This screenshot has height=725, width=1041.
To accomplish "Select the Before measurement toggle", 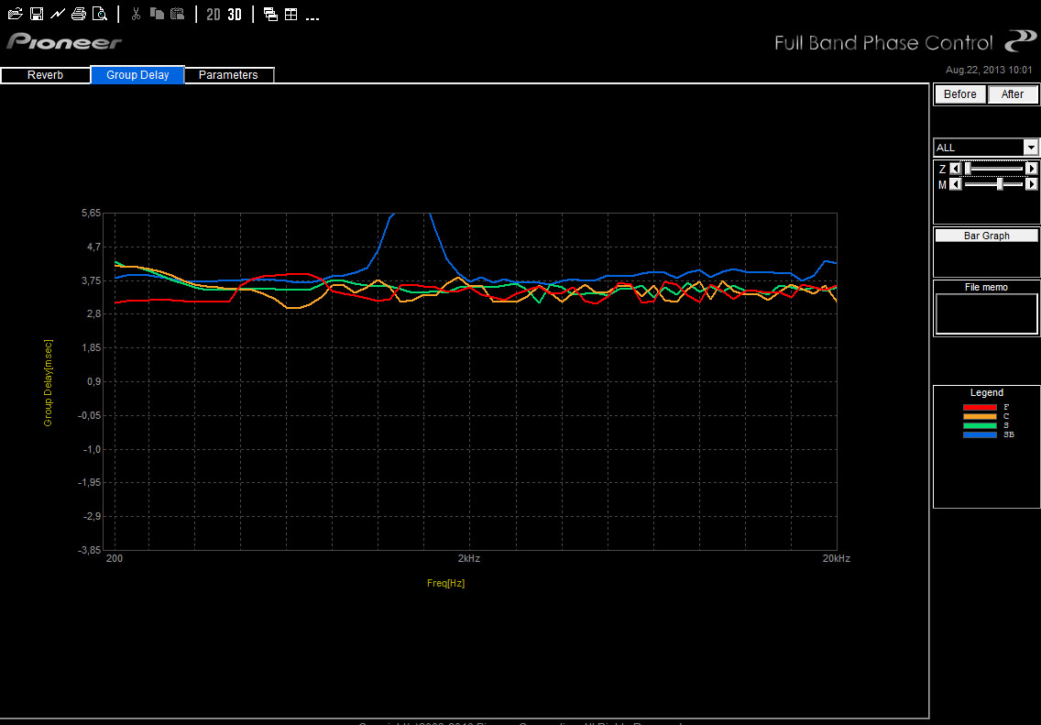I will pos(959,94).
